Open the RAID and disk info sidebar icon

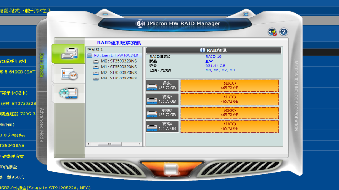(70, 53)
